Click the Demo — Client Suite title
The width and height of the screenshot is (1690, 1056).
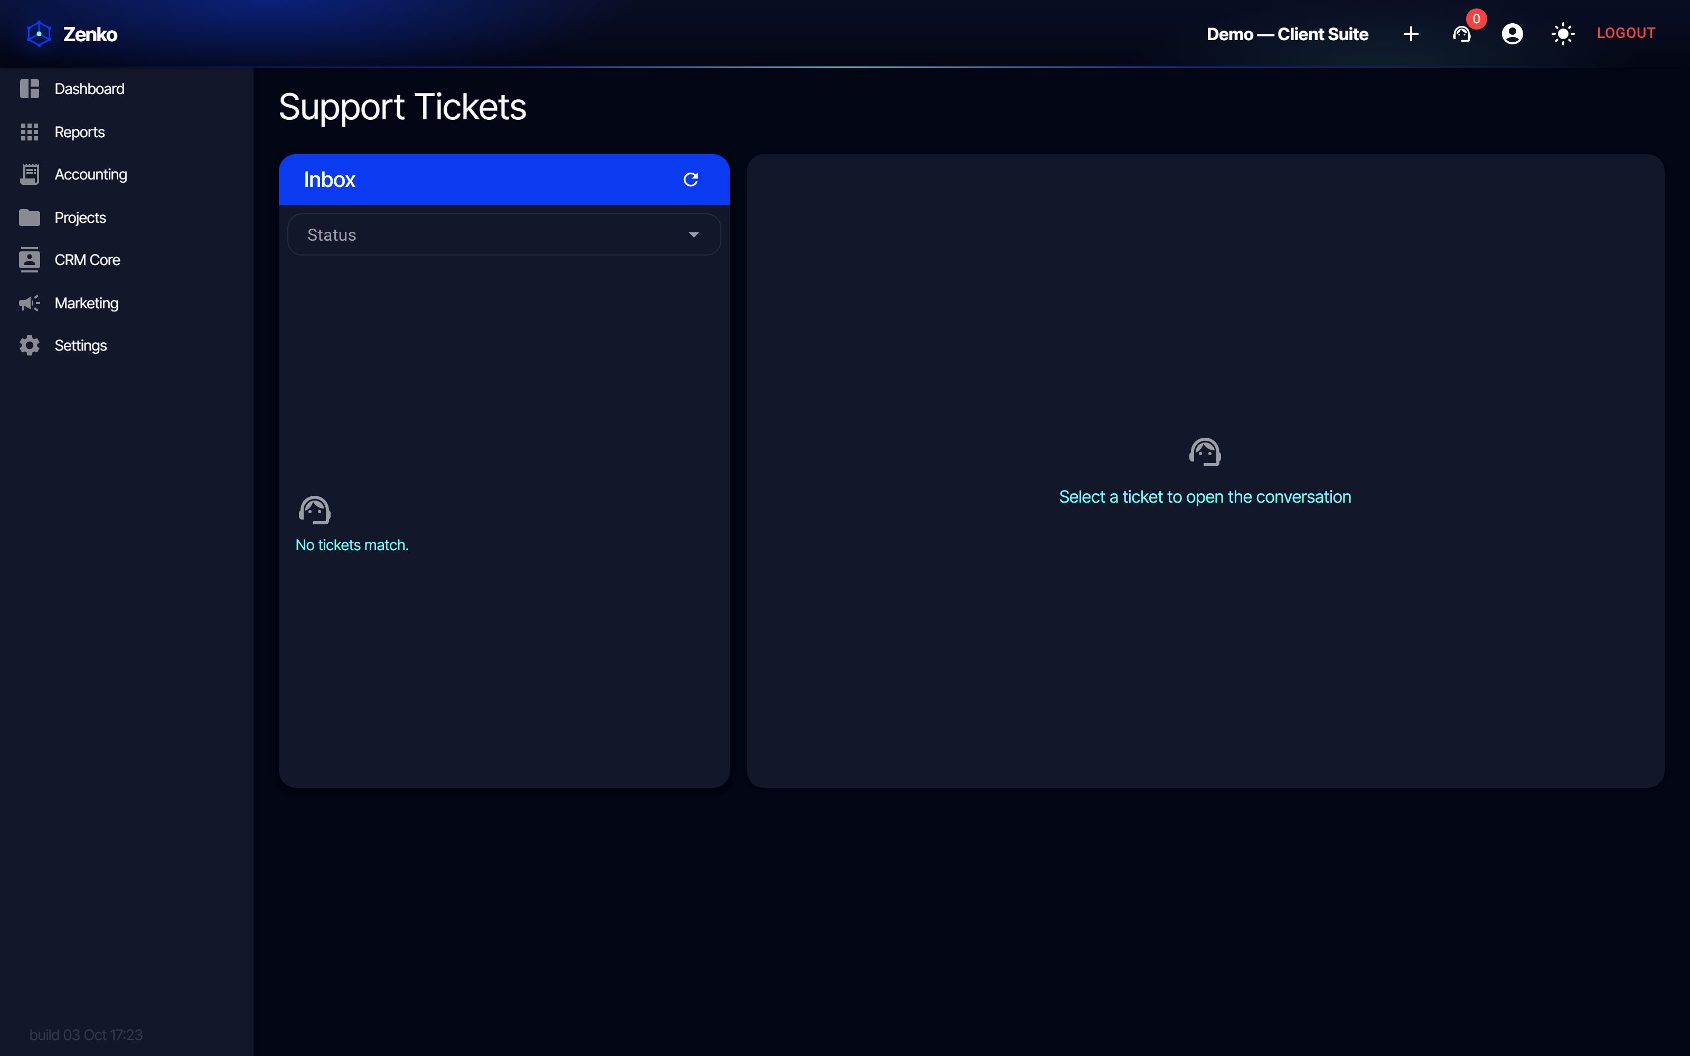click(x=1287, y=34)
